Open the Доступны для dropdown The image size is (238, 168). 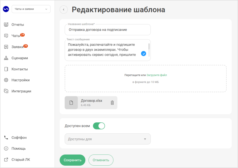point(108,139)
